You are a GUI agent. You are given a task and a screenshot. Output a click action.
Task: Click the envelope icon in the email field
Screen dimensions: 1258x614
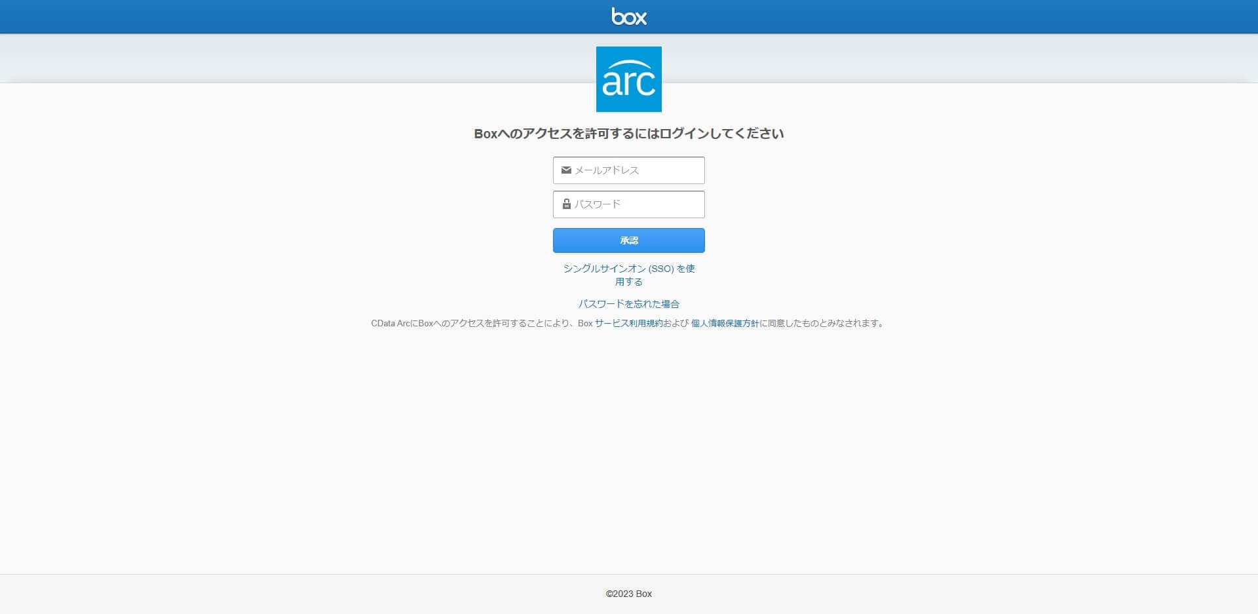coord(566,170)
